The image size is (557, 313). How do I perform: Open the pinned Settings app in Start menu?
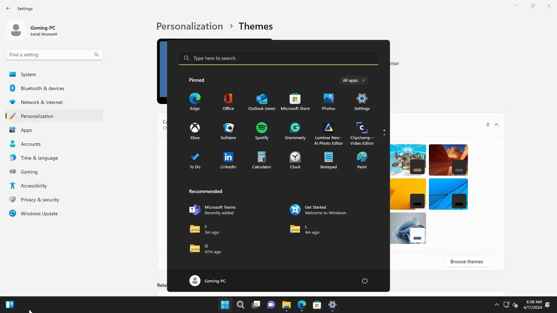coord(362,102)
